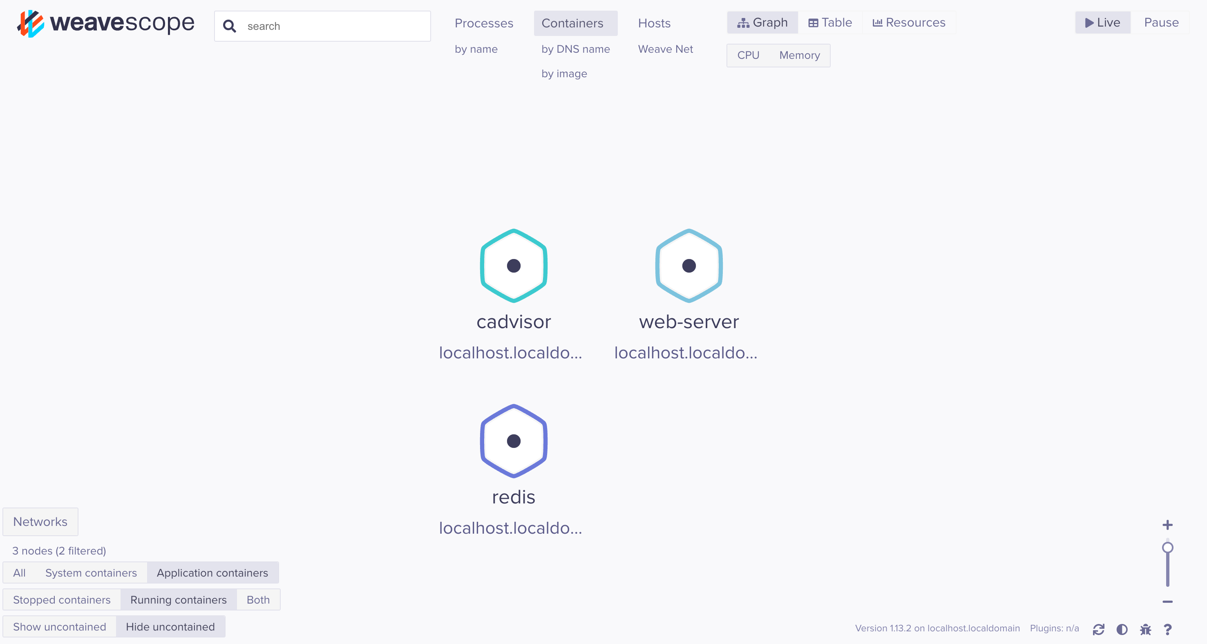Group containers by image
This screenshot has width=1207, height=644.
click(x=564, y=74)
